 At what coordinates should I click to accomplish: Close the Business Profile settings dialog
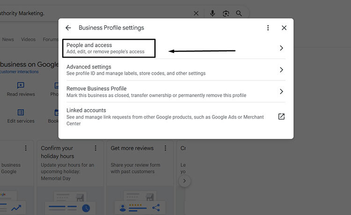[284, 28]
